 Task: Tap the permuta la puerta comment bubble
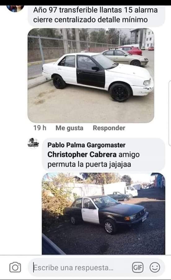[x=103, y=155]
